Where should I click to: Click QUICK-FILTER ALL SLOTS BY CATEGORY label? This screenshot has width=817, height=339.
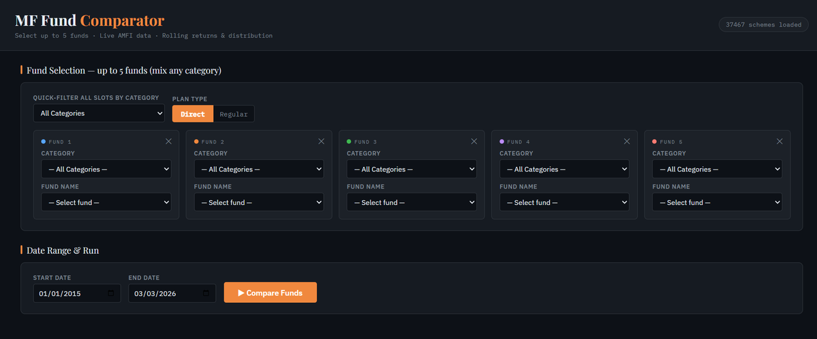tap(96, 98)
